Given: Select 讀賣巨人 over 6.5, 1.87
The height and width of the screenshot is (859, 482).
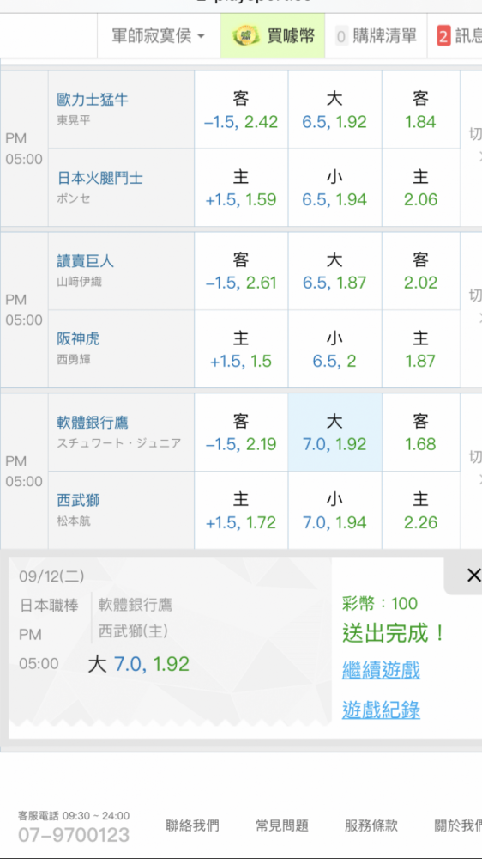Looking at the screenshot, I should point(334,271).
